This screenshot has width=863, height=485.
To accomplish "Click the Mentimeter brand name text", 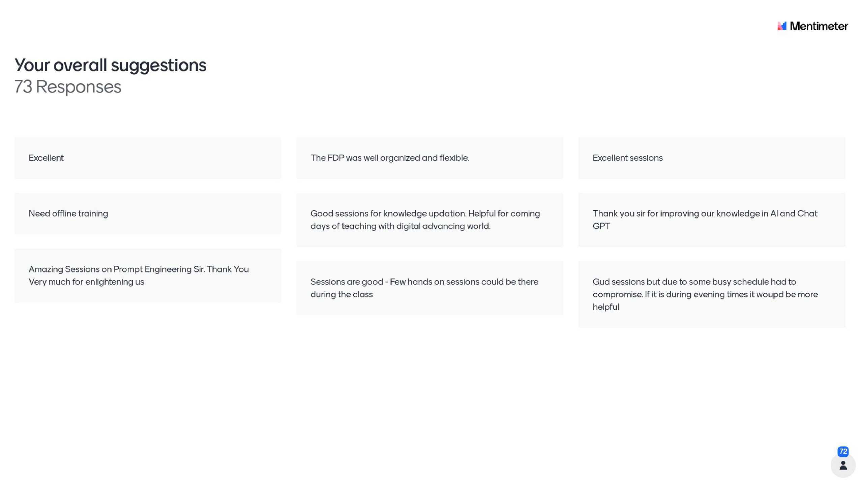I will click(819, 26).
